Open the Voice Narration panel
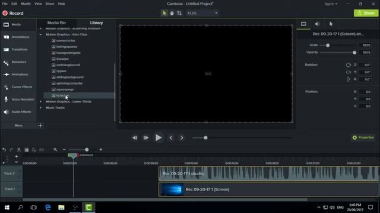Screen dimensions: 380x213 tap(18, 99)
